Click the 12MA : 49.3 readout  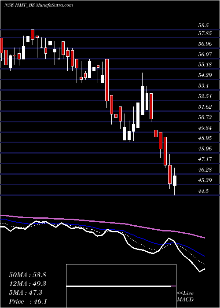click(x=27, y=284)
